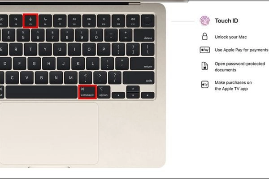Click the highlighted command key
This screenshot has height=179, width=269.
[87, 92]
